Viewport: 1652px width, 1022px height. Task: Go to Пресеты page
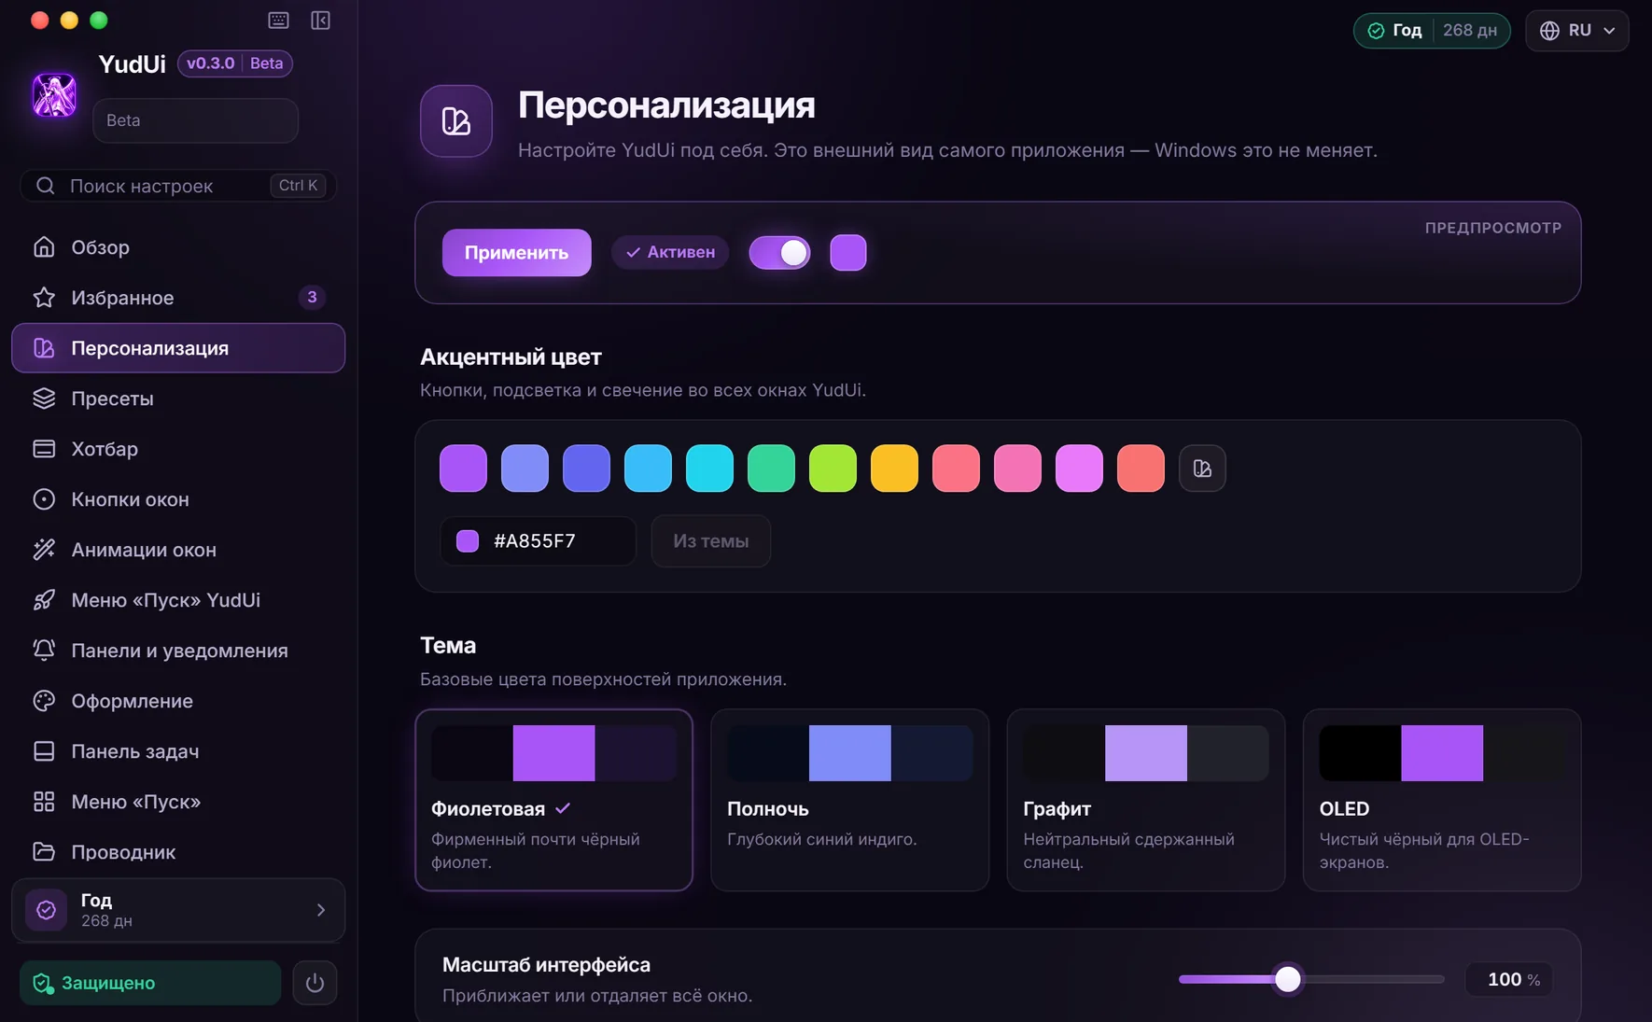[178, 399]
